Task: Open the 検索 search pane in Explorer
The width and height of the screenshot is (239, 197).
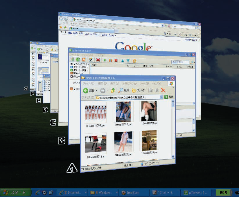Action: (x=124, y=90)
